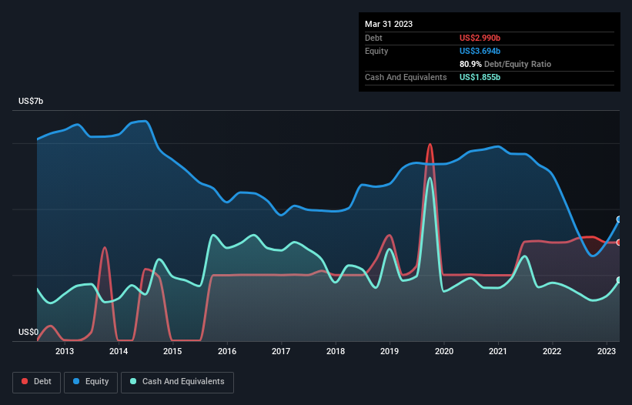Viewport: 632px width, 405px height.
Task: Click the US$1.855b cash value
Action: [480, 77]
